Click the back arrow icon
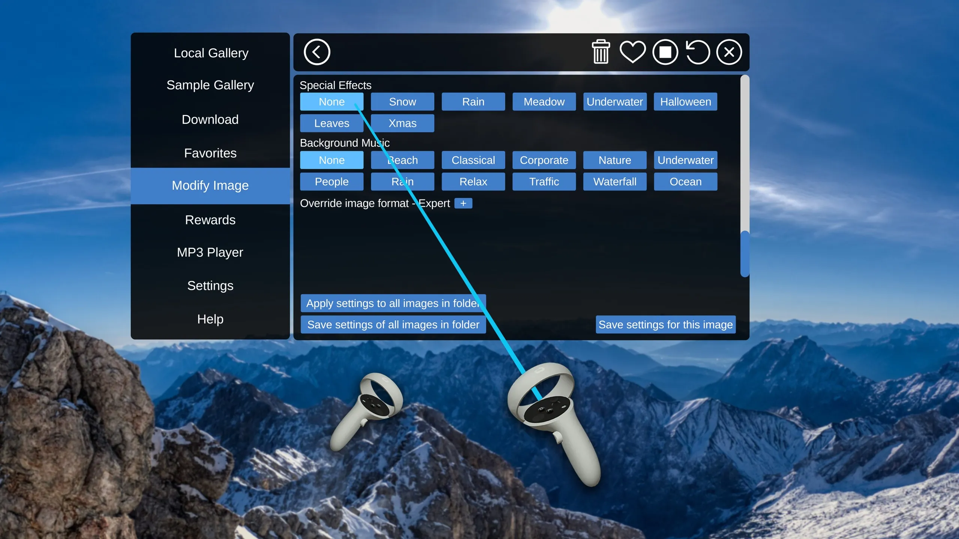 (317, 52)
